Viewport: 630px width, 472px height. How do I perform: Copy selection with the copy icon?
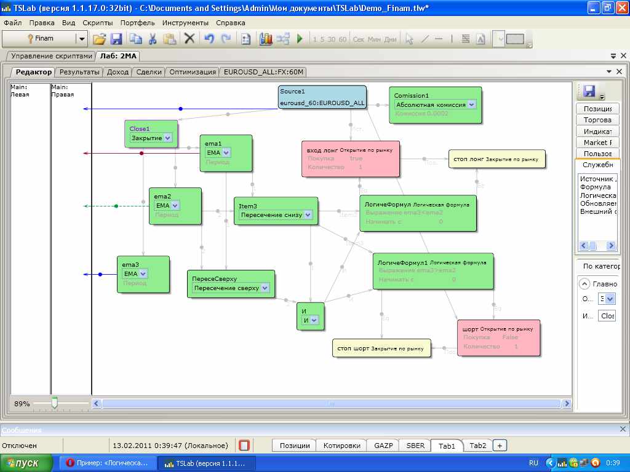(x=136, y=39)
